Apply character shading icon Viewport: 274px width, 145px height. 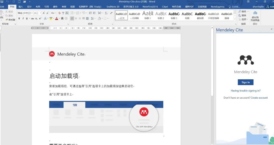pyautogui.click(x=62, y=19)
